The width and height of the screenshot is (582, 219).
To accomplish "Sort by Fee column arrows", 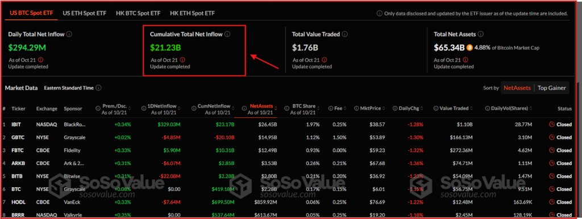I will pyautogui.click(x=345, y=109).
